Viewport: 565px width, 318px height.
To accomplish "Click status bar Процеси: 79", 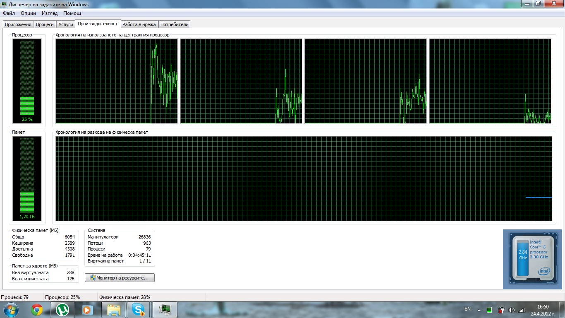I will pyautogui.click(x=15, y=297).
